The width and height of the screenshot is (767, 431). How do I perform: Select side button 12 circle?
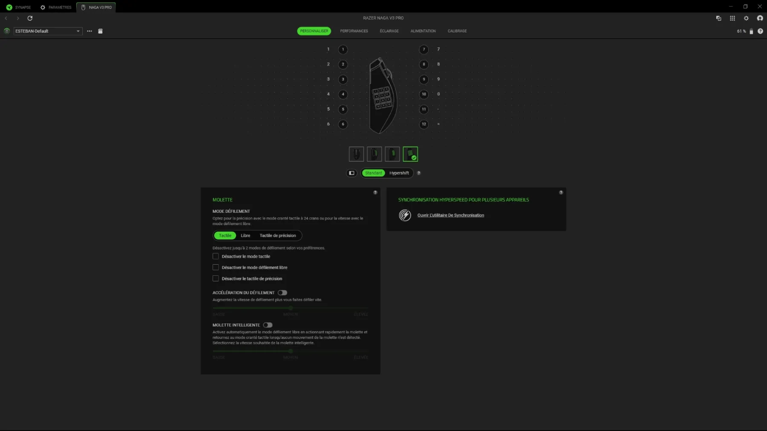coord(424,124)
